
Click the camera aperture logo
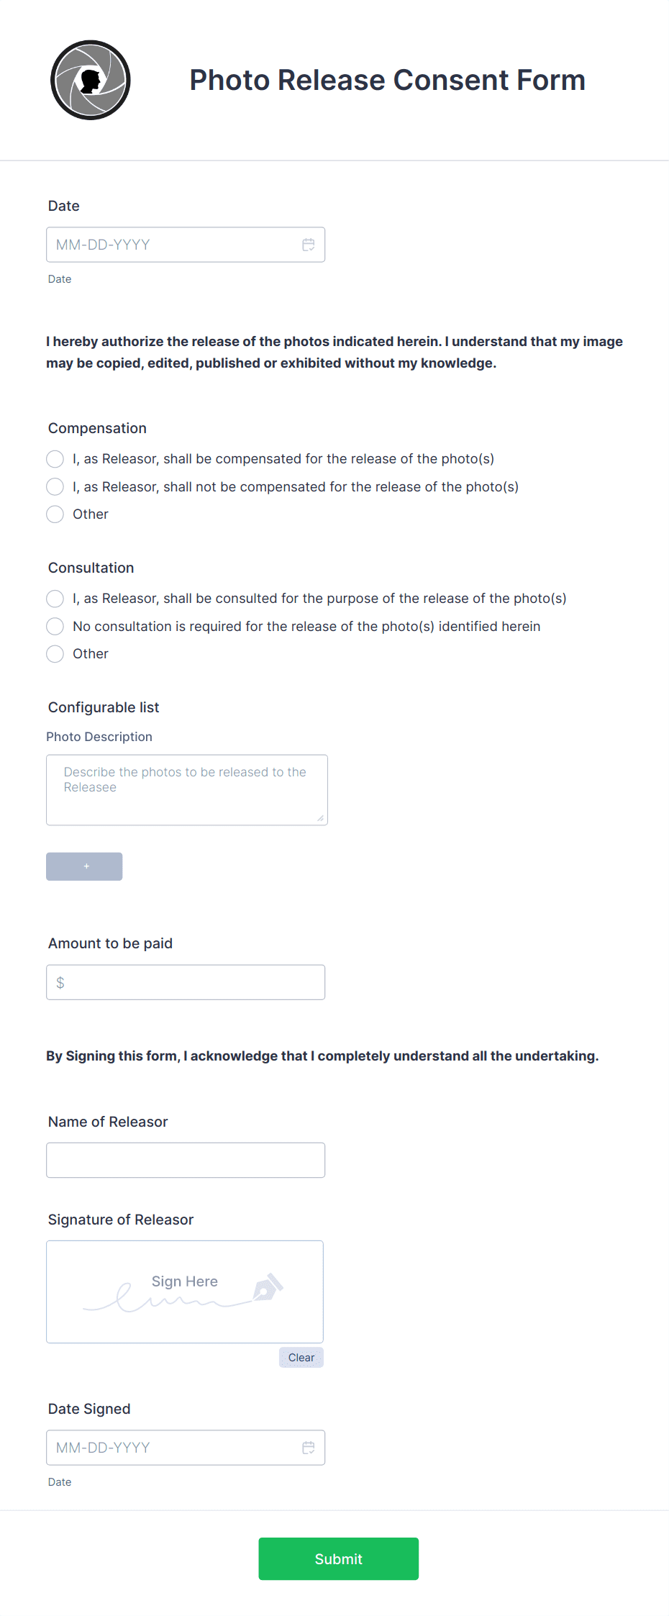91,80
